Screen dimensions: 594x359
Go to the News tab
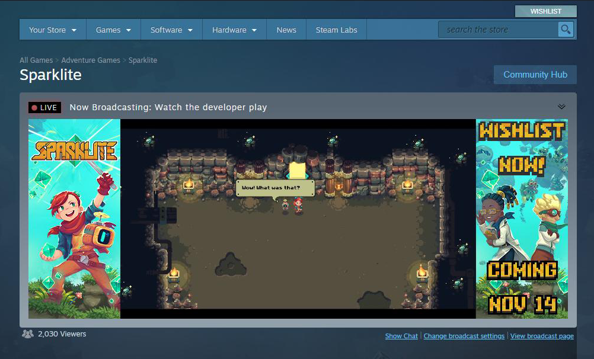[x=286, y=30]
